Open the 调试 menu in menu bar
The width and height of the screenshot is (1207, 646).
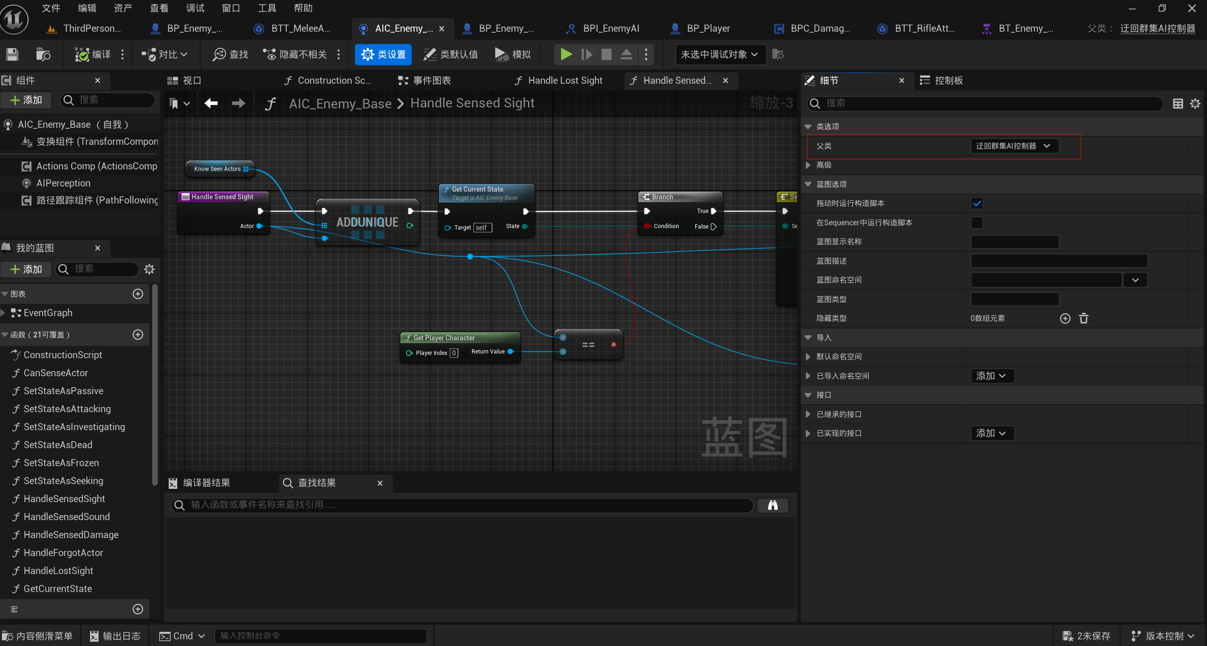[195, 8]
